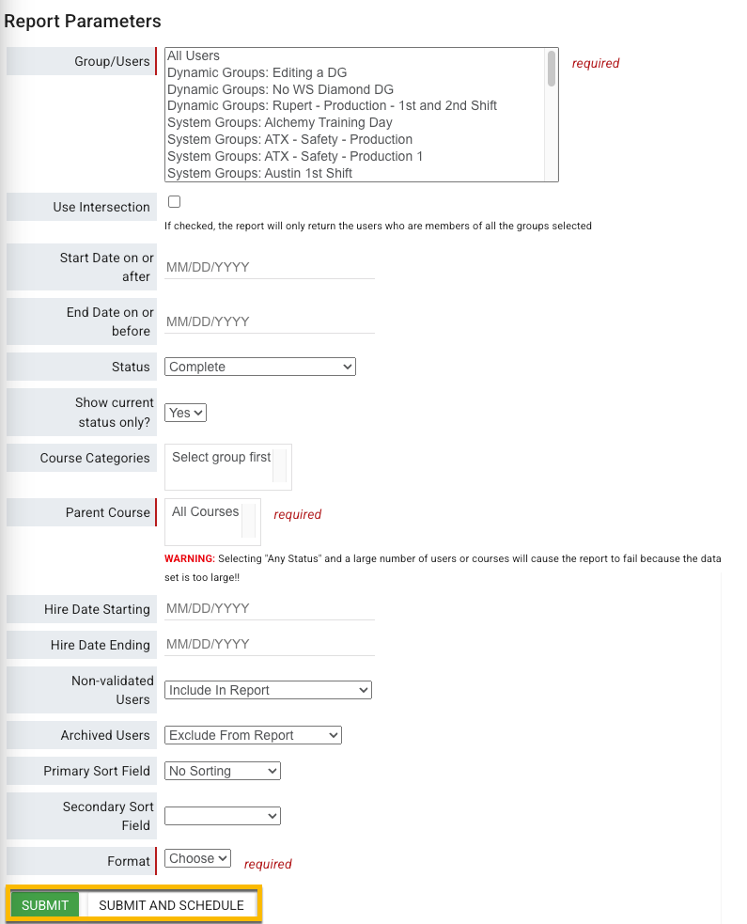Click the Course Categories list box
The width and height of the screenshot is (747, 924).
[x=228, y=467]
